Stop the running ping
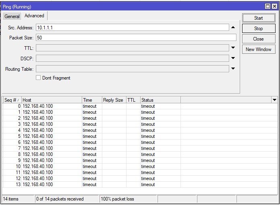 258,29
